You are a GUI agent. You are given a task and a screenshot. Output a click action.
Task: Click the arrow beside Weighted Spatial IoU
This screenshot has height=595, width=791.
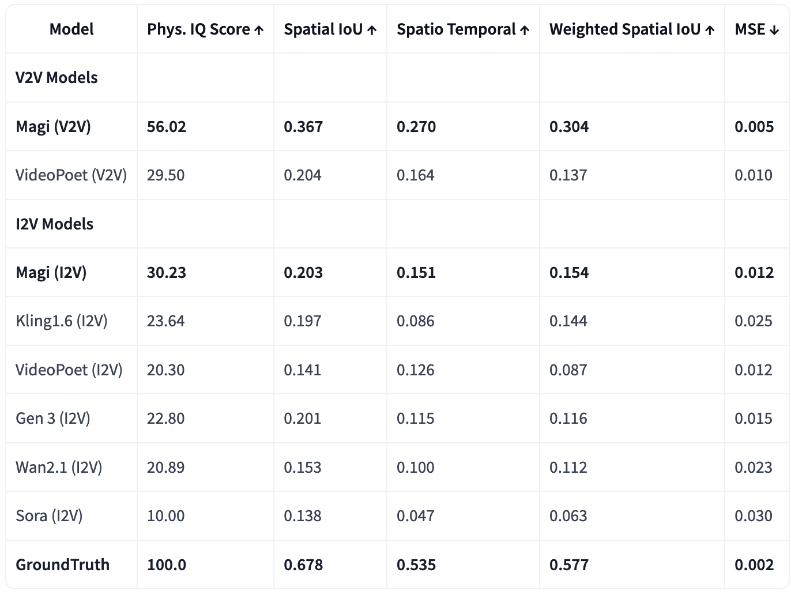coord(710,31)
